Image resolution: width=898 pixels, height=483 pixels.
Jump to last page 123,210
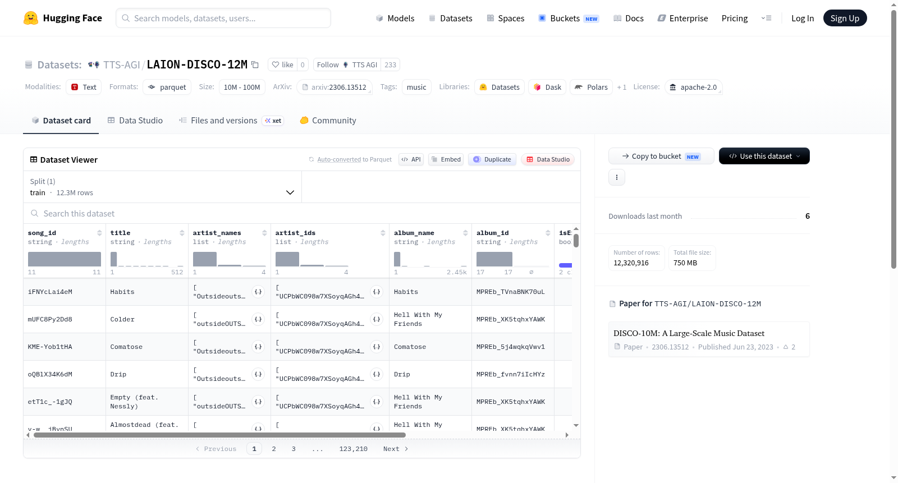(354, 449)
